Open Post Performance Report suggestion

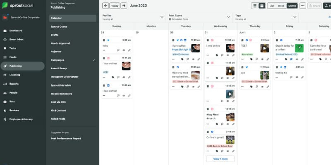66,139
